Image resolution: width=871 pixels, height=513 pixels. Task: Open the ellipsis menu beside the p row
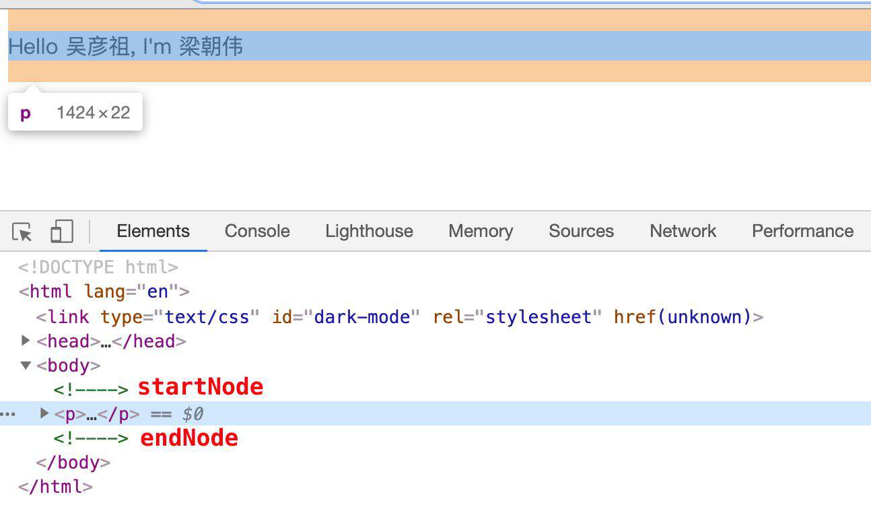(7, 414)
